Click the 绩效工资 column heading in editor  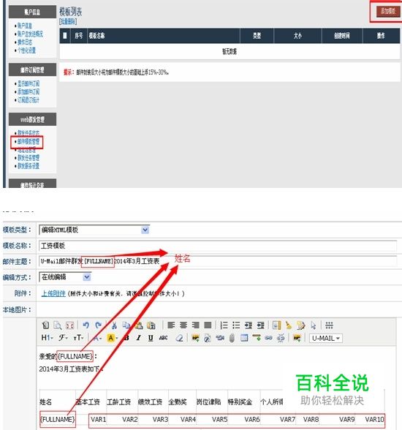tap(150, 402)
